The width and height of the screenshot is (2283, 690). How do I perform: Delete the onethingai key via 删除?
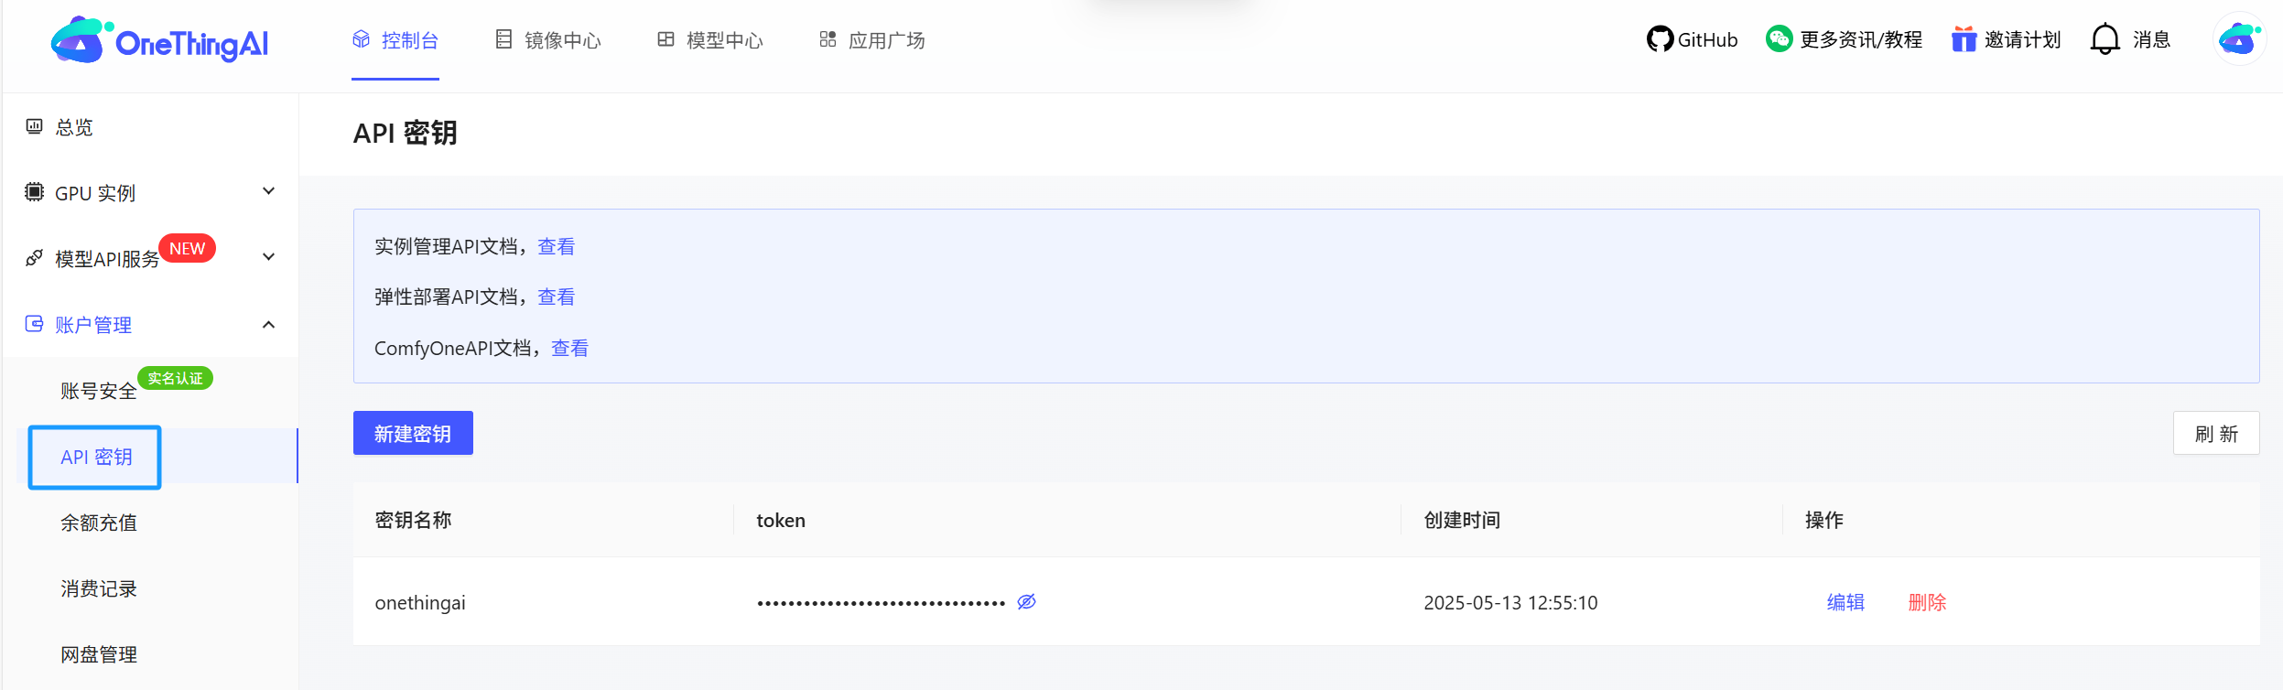click(x=1926, y=602)
